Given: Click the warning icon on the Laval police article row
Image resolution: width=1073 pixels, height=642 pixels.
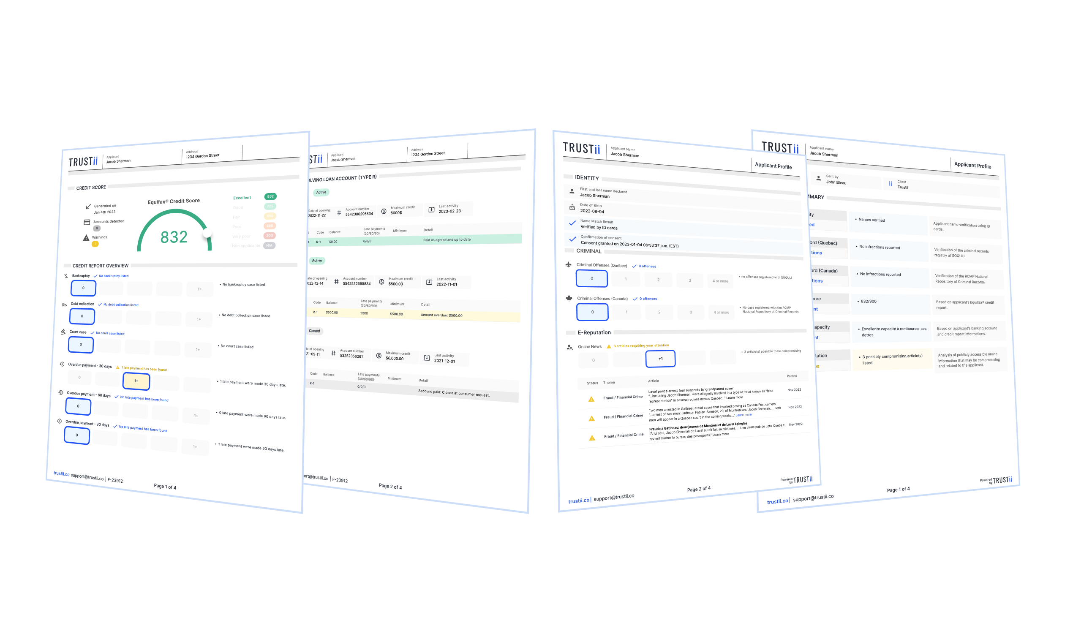Looking at the screenshot, I should pyautogui.click(x=591, y=399).
